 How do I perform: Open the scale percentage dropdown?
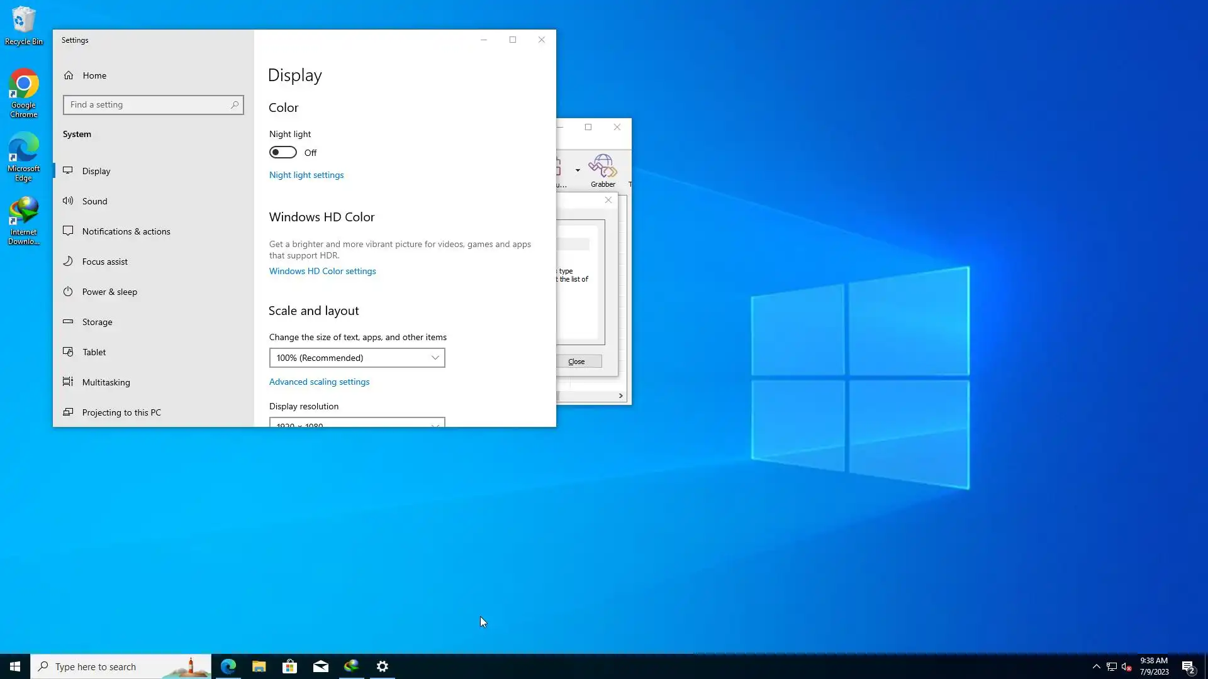click(357, 358)
